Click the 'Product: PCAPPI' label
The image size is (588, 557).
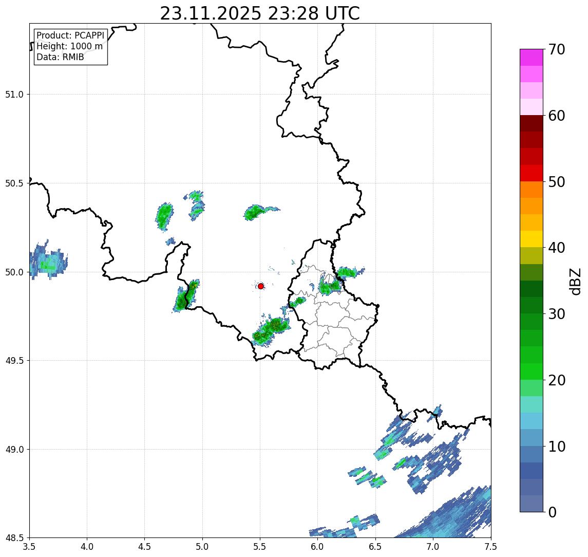pos(70,35)
